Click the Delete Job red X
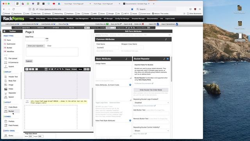This screenshot has width=250, height=141. tap(143, 24)
